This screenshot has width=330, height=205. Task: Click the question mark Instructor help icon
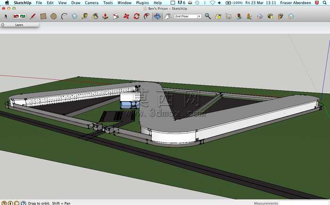24,203
